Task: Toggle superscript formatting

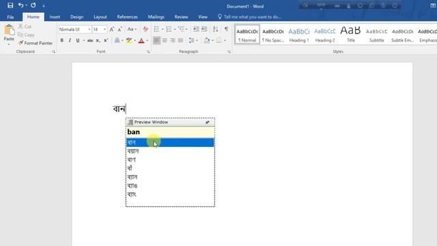Action: [x=106, y=40]
